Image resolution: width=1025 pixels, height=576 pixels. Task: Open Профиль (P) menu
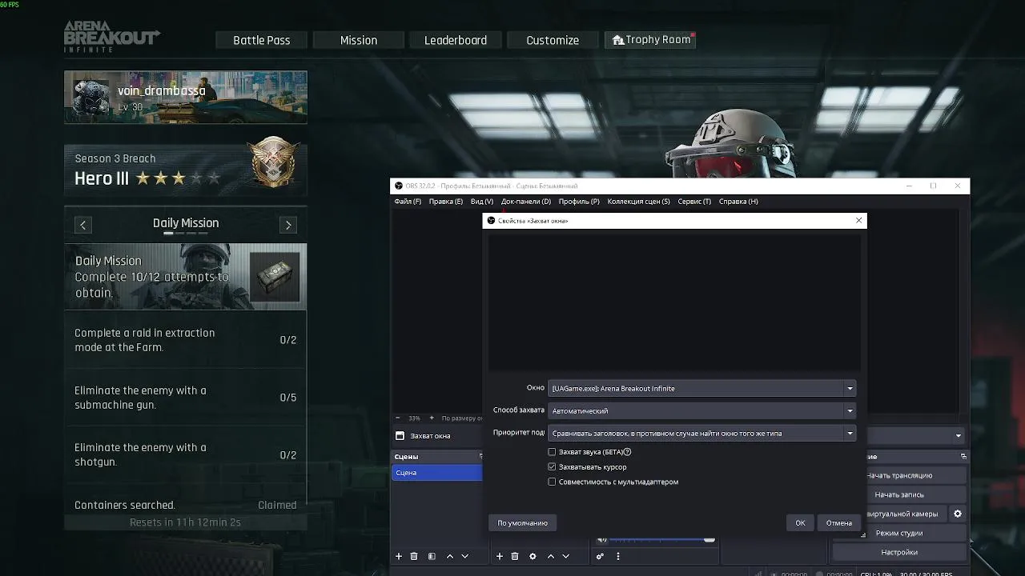(x=579, y=202)
